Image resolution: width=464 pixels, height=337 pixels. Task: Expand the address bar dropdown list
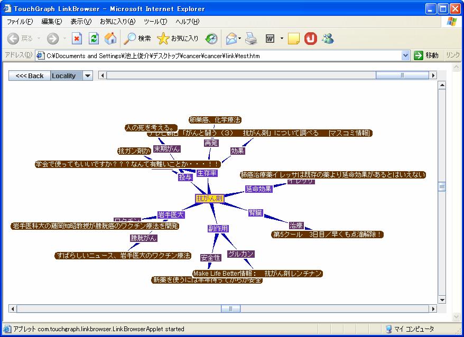[405, 55]
